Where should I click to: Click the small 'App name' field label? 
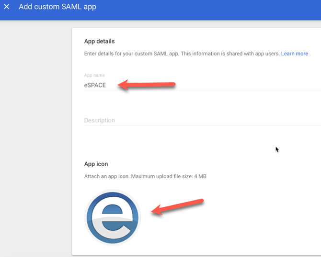(x=94, y=75)
